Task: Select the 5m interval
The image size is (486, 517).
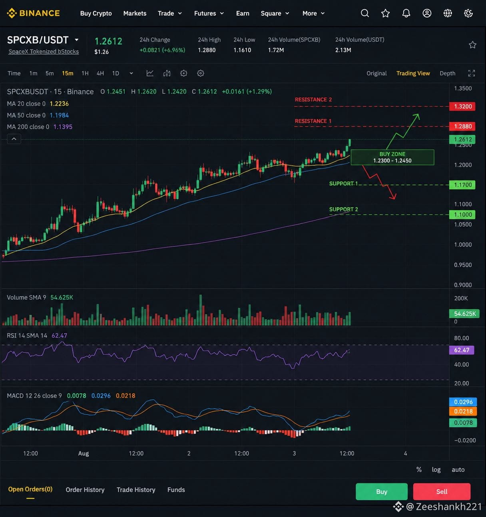Action: tap(50, 73)
